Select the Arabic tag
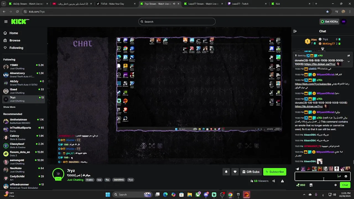The width and height of the screenshot is (354, 199). pyautogui.click(x=90, y=180)
